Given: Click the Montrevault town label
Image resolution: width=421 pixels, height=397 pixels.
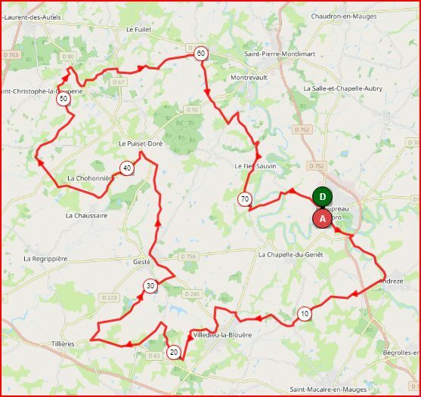Looking at the screenshot, I should [249, 78].
